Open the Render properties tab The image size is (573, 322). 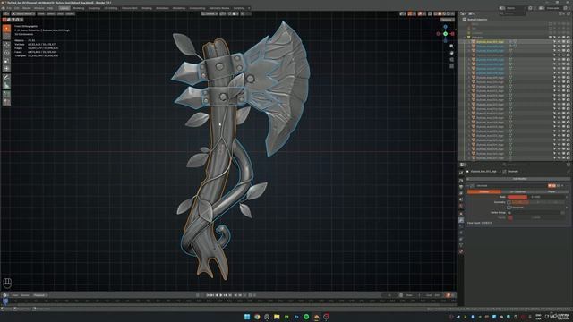[x=461, y=180]
